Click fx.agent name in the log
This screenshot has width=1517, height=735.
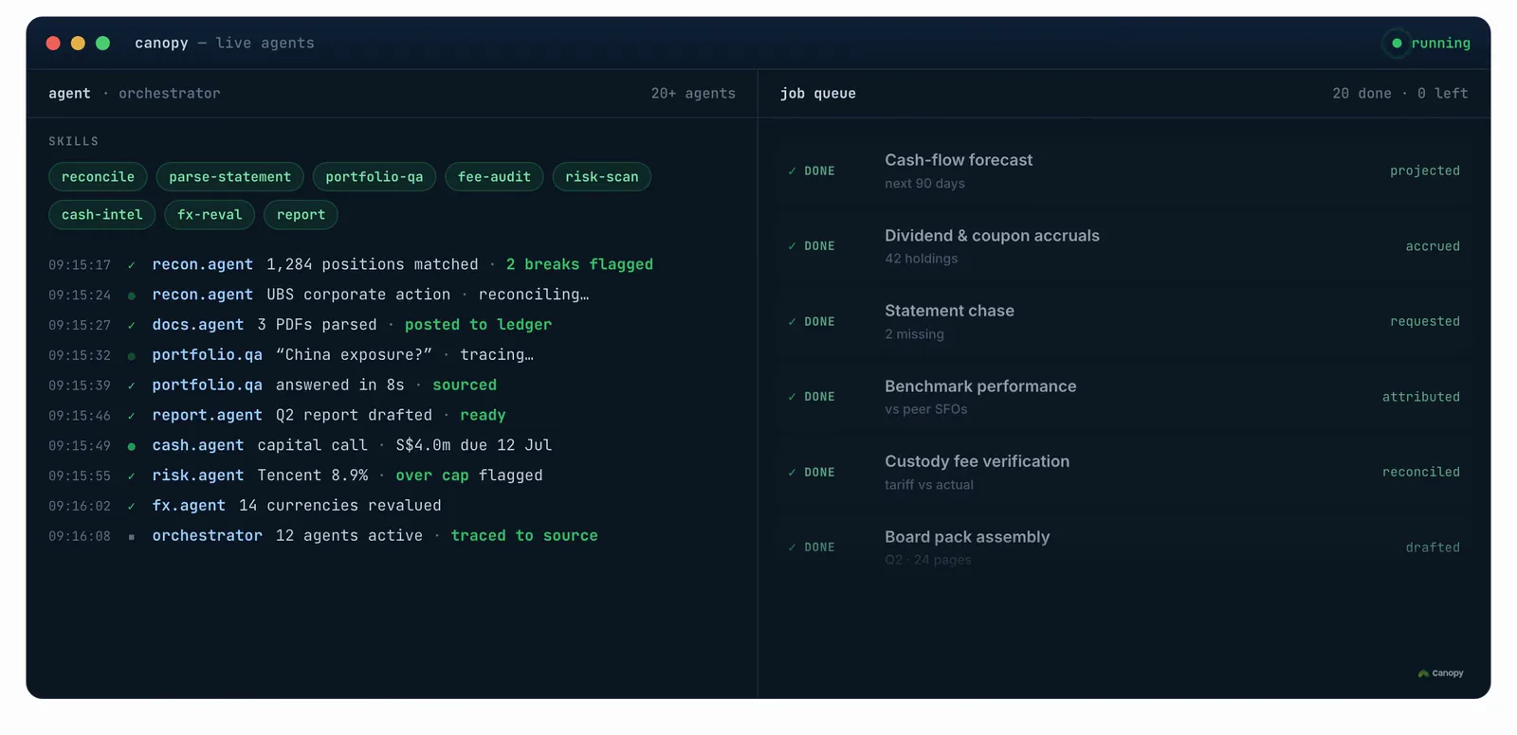point(189,506)
